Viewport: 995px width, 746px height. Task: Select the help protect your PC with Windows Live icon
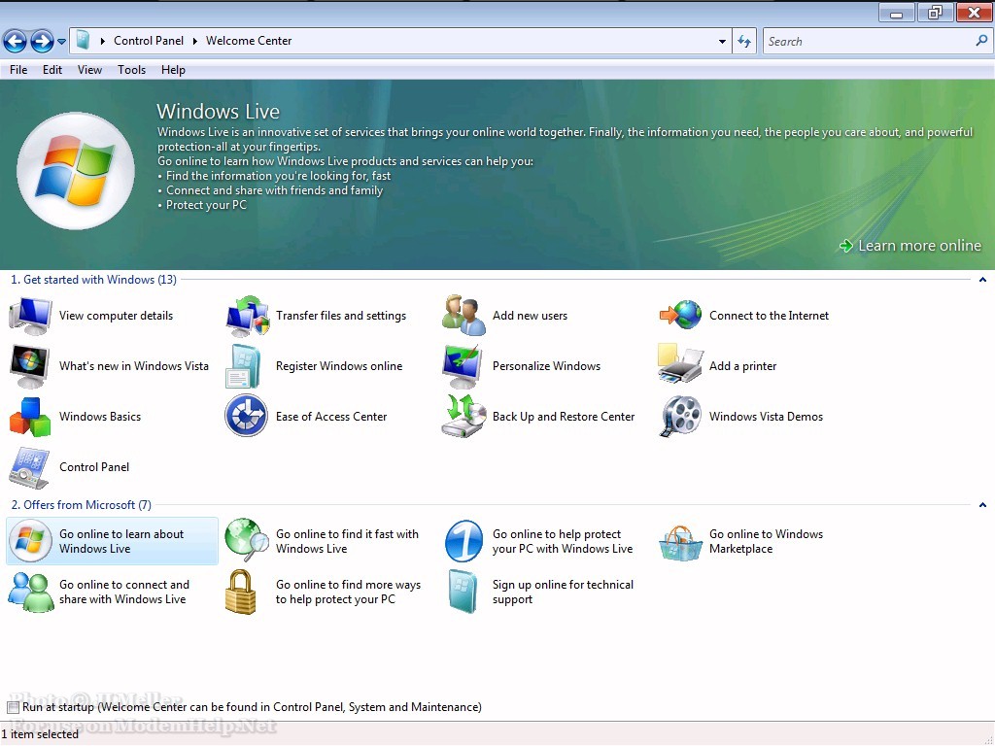click(x=463, y=541)
